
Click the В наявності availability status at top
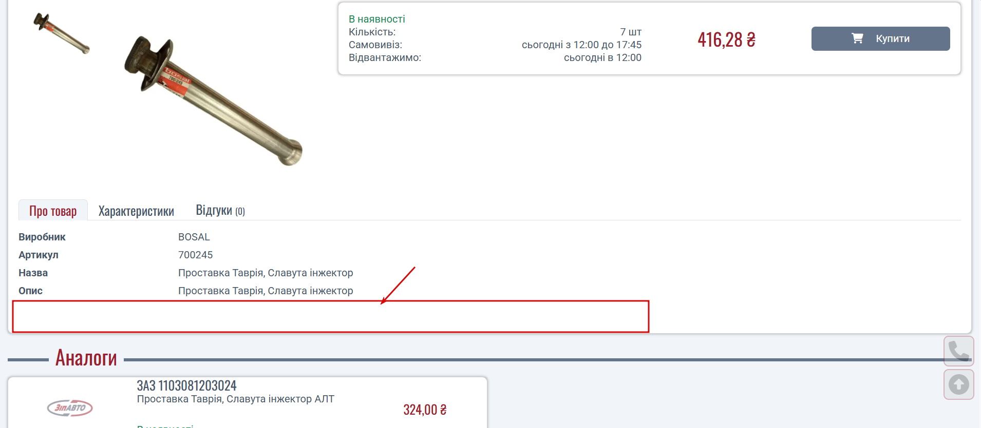377,19
